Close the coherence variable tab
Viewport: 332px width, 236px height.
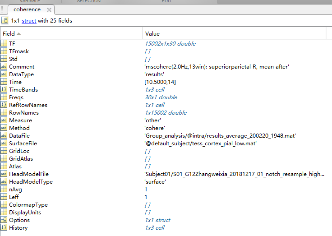(x=49, y=10)
